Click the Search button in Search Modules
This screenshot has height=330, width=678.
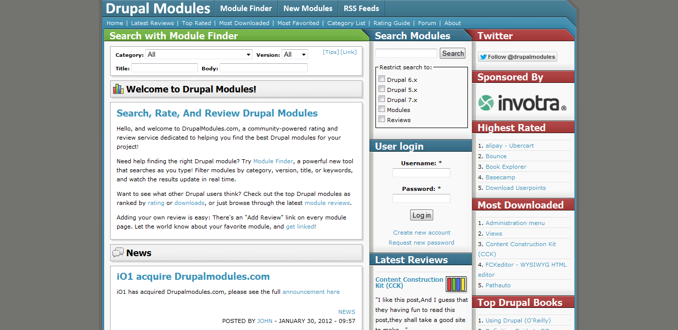click(453, 53)
